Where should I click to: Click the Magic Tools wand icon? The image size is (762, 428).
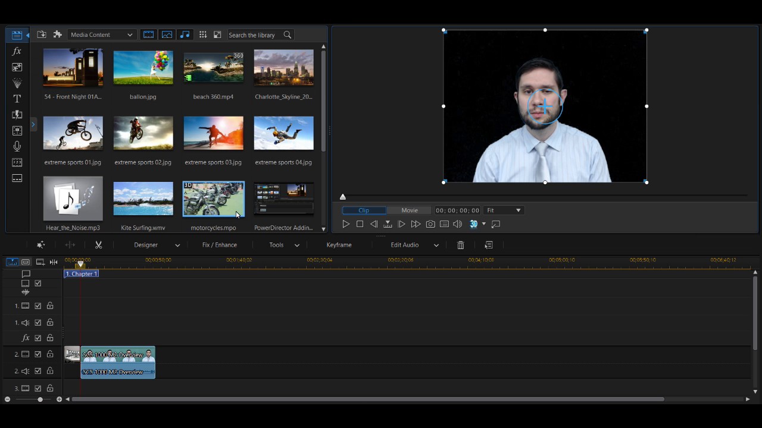[40, 245]
